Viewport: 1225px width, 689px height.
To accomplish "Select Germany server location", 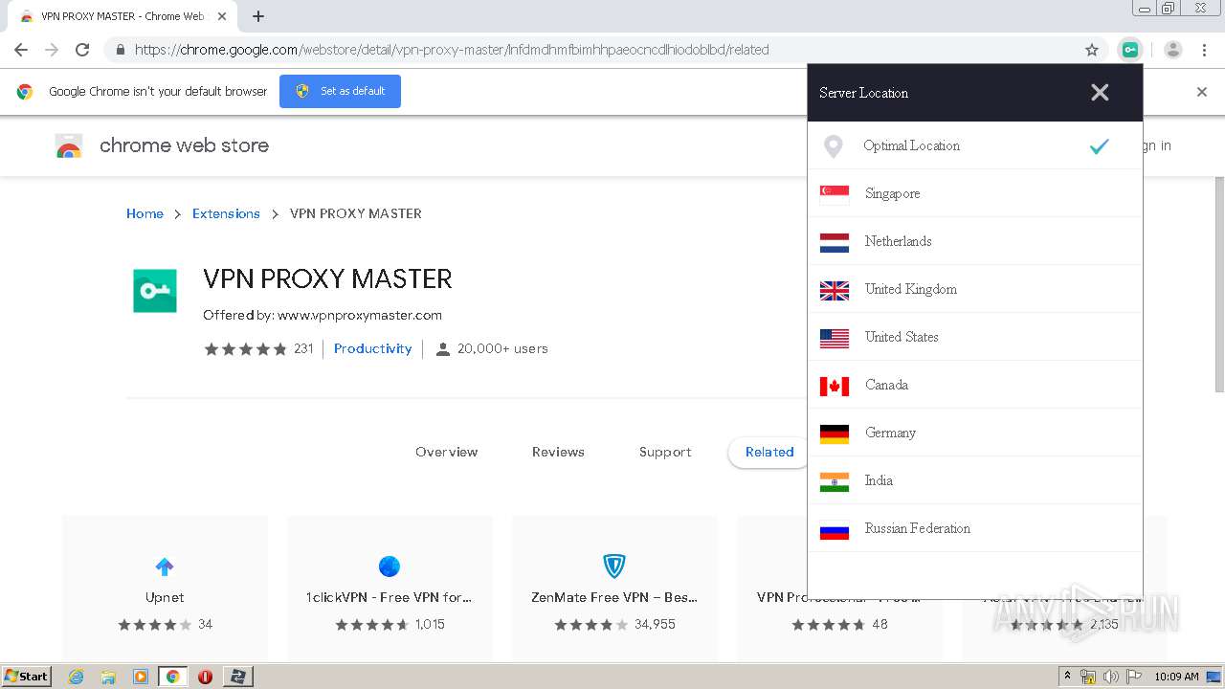I will (975, 433).
